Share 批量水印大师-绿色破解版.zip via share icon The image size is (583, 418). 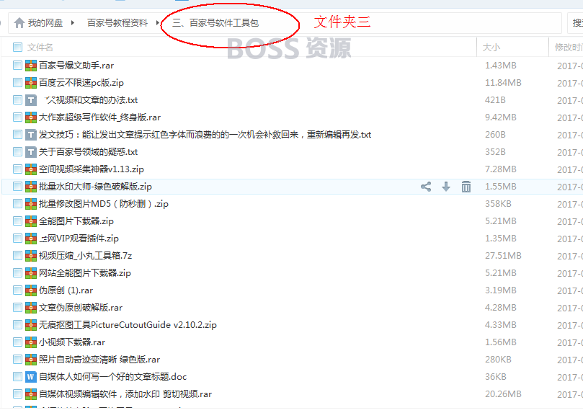click(426, 187)
